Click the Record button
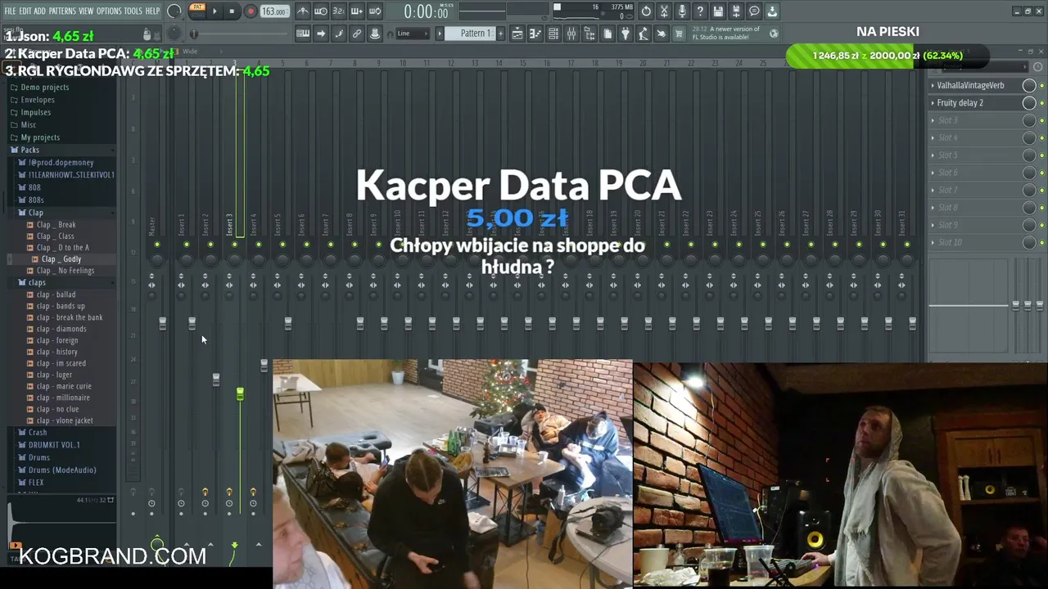The height and width of the screenshot is (589, 1048). pos(251,11)
